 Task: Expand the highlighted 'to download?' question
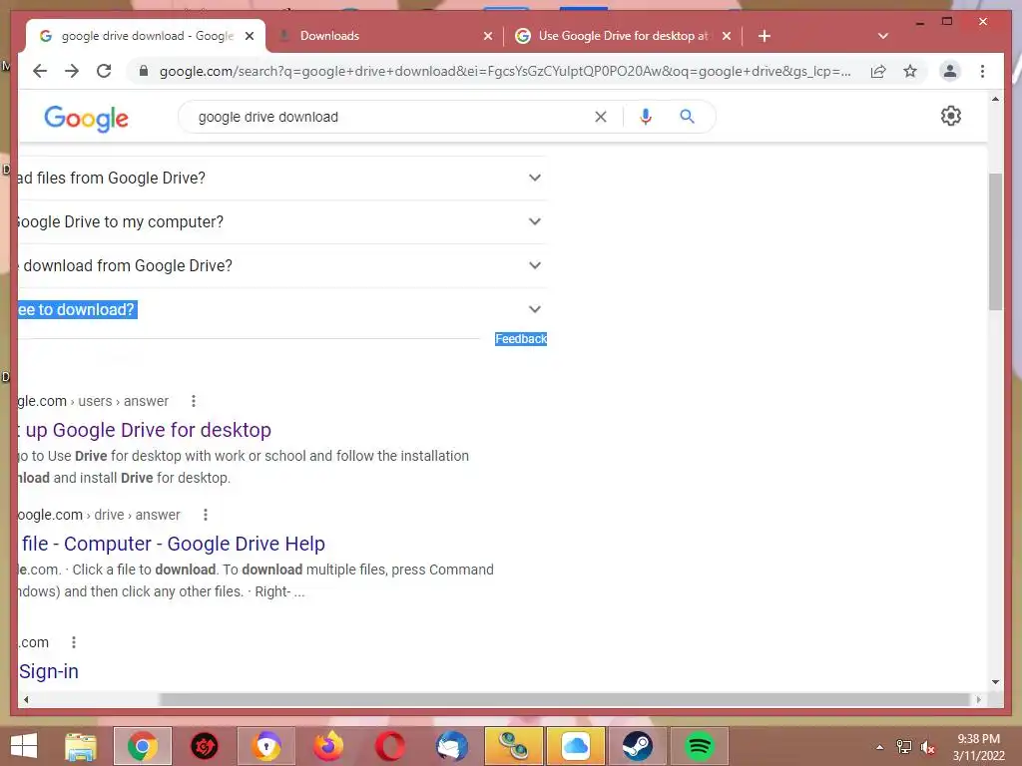[281, 309]
